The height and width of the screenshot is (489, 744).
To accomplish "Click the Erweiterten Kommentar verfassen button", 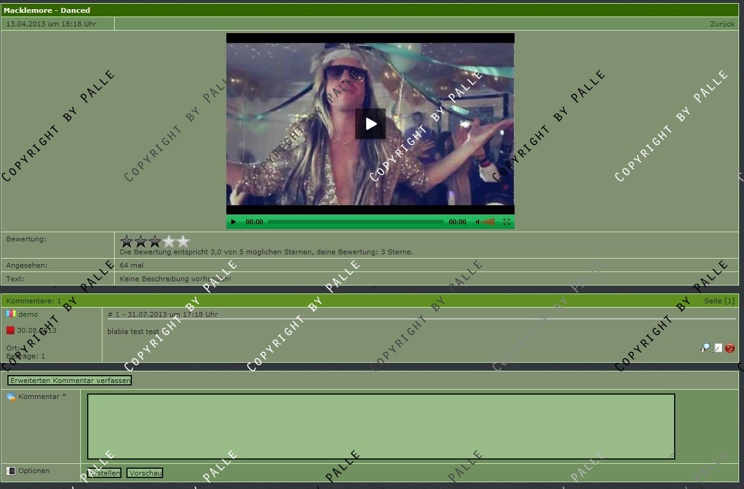I will (70, 381).
